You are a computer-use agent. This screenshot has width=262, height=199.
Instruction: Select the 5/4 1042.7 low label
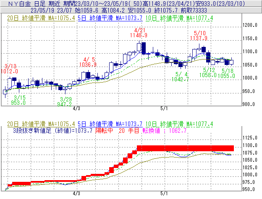tap(180, 77)
